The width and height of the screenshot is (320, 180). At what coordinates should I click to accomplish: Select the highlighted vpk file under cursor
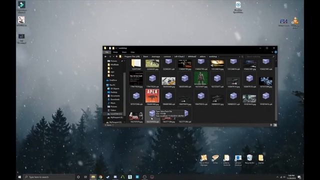[152, 114]
